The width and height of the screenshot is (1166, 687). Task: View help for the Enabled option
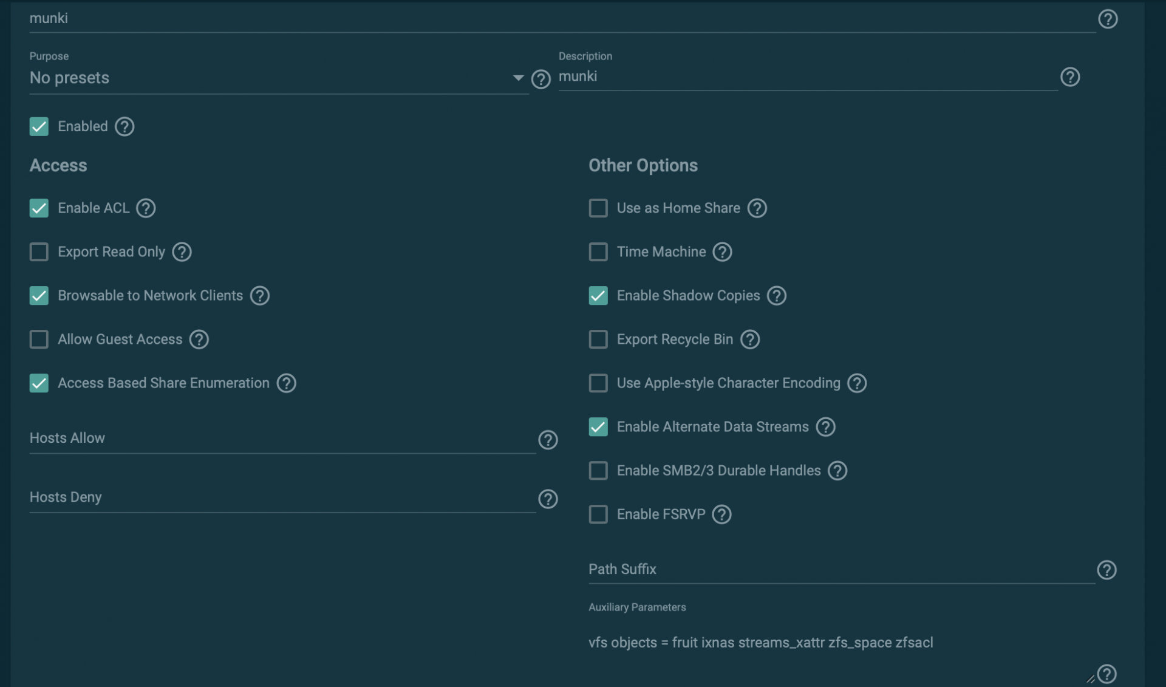124,126
